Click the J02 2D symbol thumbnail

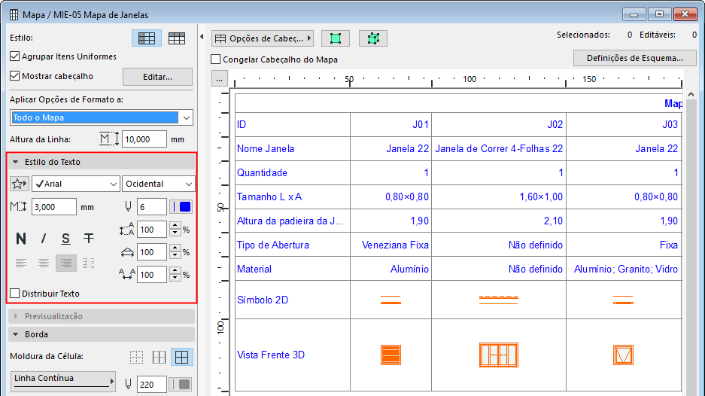click(499, 300)
